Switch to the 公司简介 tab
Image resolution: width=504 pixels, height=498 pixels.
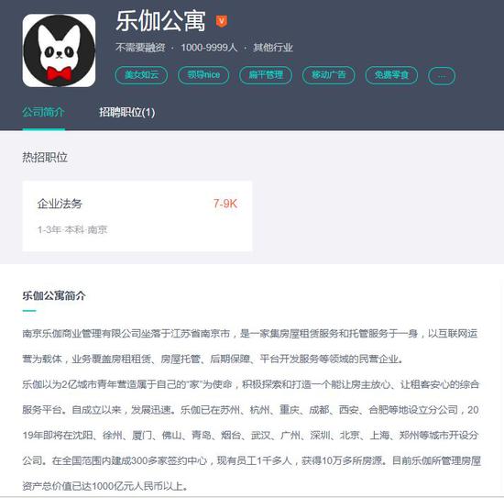coord(43,112)
